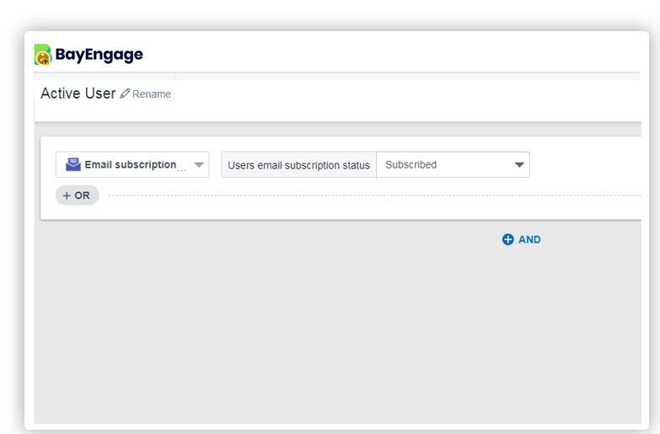Click the Users email subscription status label
Viewport: 660px width, 434px height.
pos(299,165)
